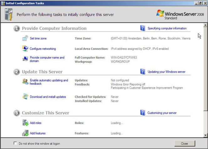The height and width of the screenshot is (149, 208).
Task: Click the Configure networking computers icon
Action: click(25, 48)
